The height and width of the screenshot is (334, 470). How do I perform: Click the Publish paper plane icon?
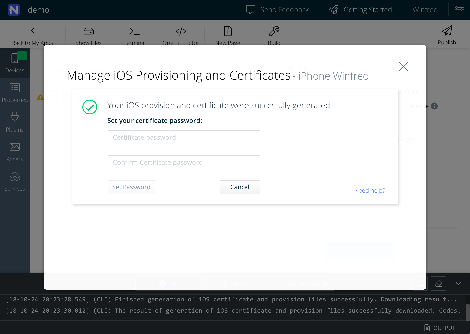click(x=447, y=31)
